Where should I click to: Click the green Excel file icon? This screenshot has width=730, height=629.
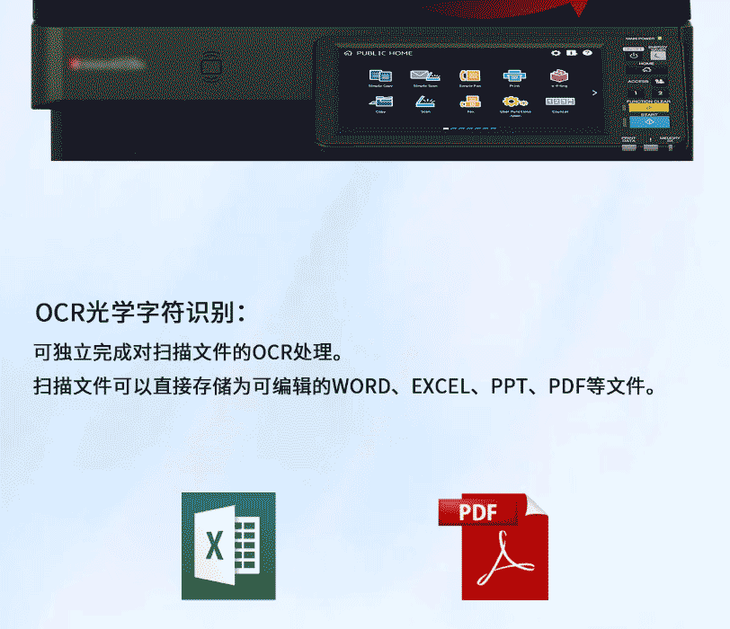click(x=228, y=546)
